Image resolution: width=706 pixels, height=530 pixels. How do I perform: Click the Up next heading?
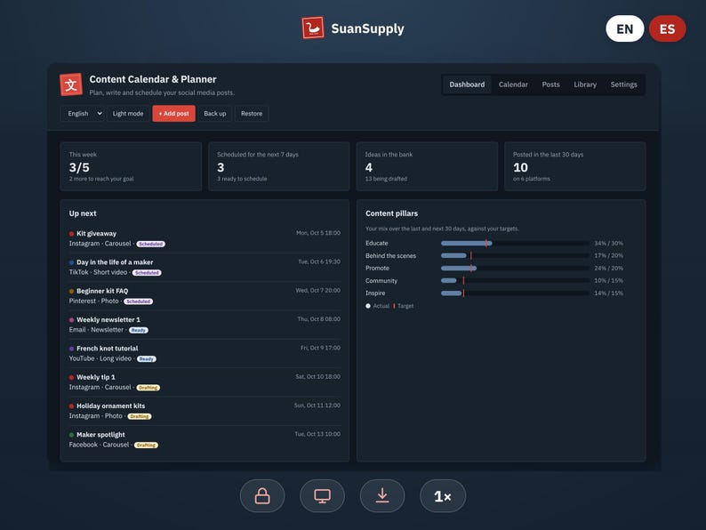point(83,213)
